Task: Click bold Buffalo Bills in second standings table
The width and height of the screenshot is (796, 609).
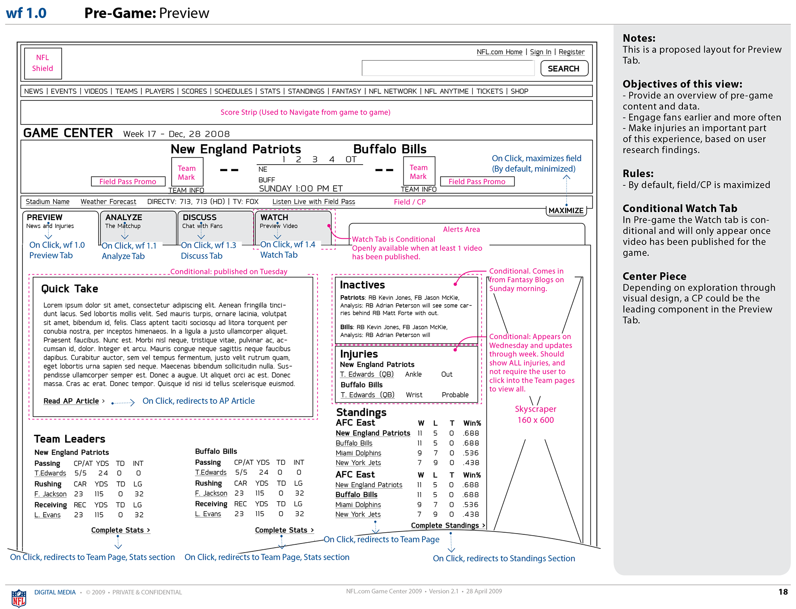Action: (357, 495)
